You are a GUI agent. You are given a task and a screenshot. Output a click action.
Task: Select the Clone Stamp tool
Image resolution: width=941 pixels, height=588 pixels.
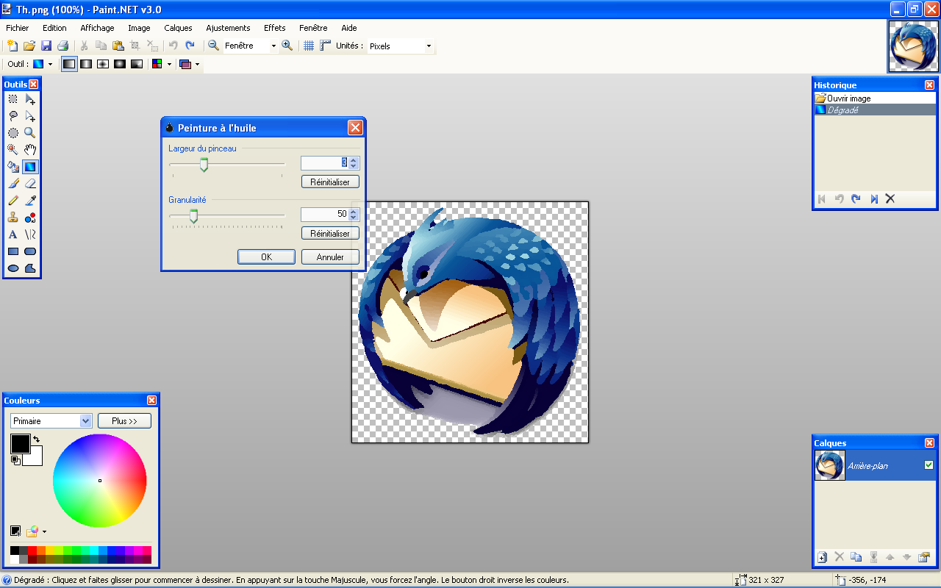click(x=13, y=218)
